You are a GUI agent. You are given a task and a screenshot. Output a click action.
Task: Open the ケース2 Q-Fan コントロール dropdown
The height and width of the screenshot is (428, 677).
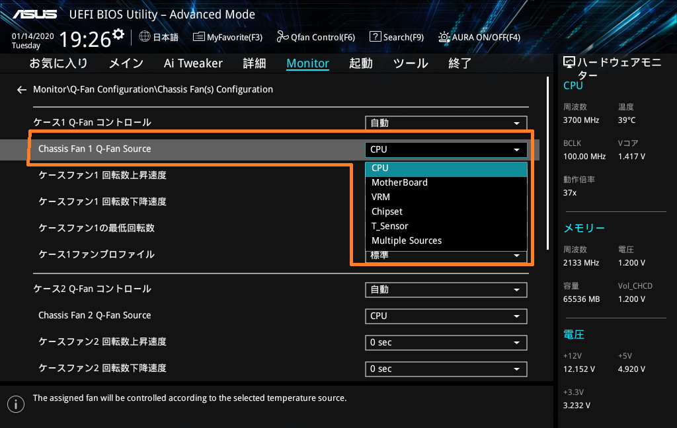pyautogui.click(x=446, y=289)
